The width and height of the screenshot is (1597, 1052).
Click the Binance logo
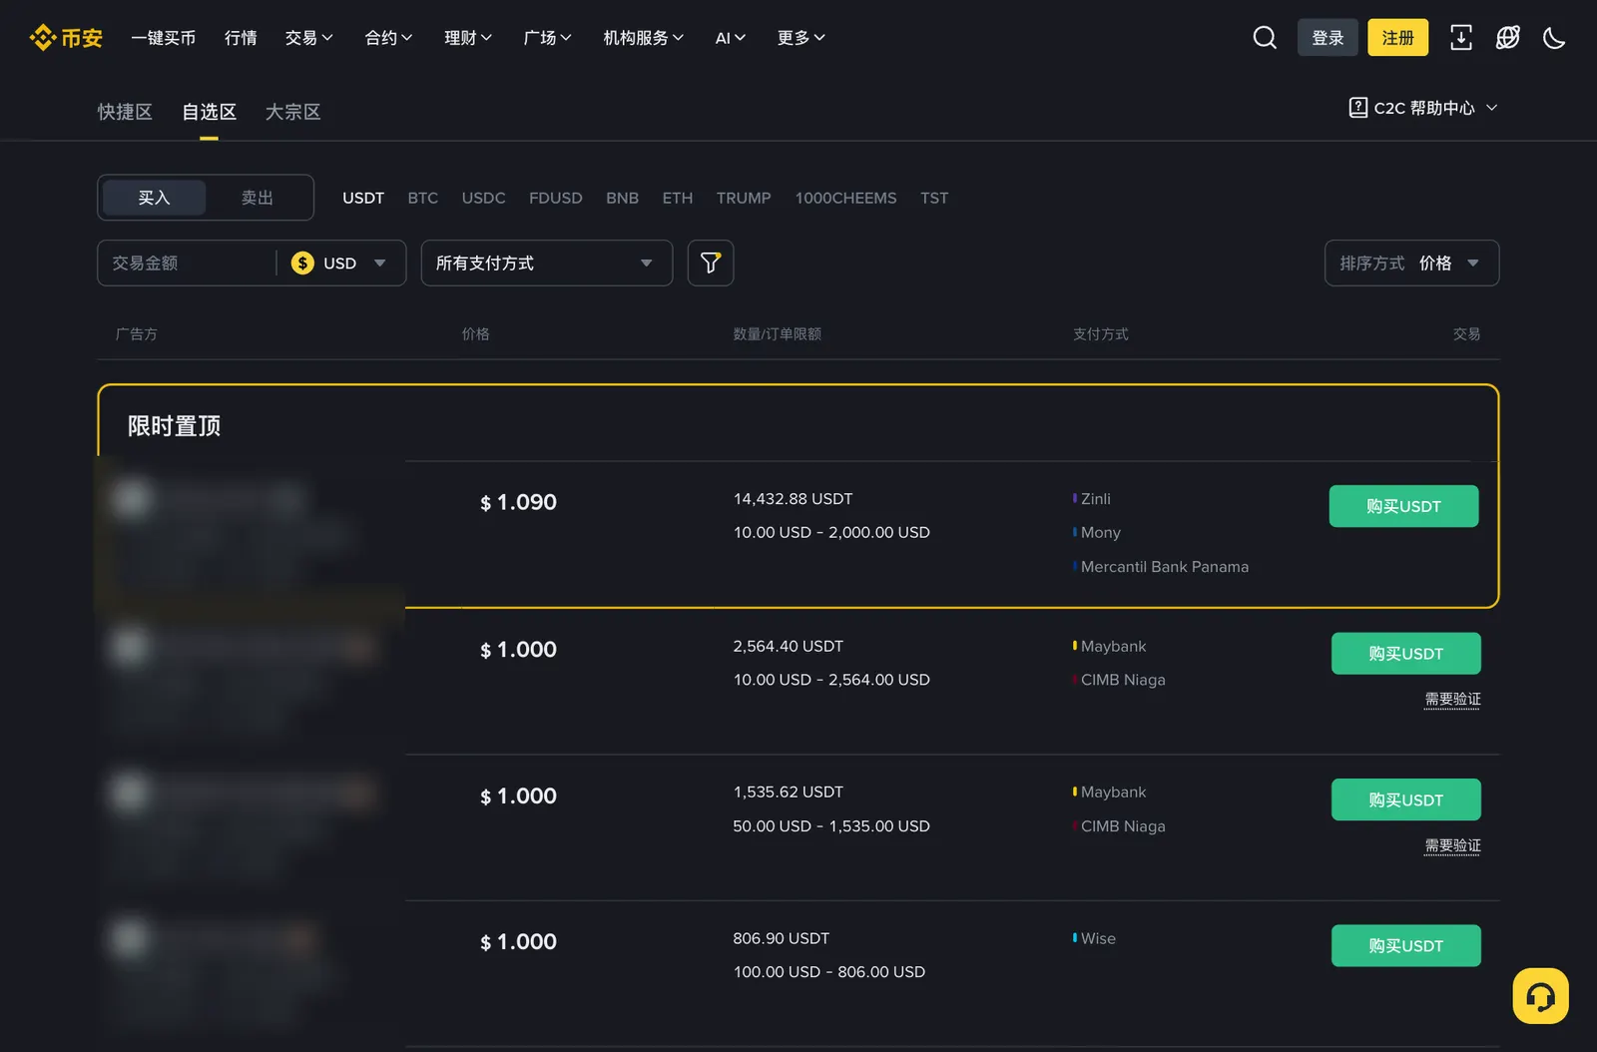click(66, 38)
